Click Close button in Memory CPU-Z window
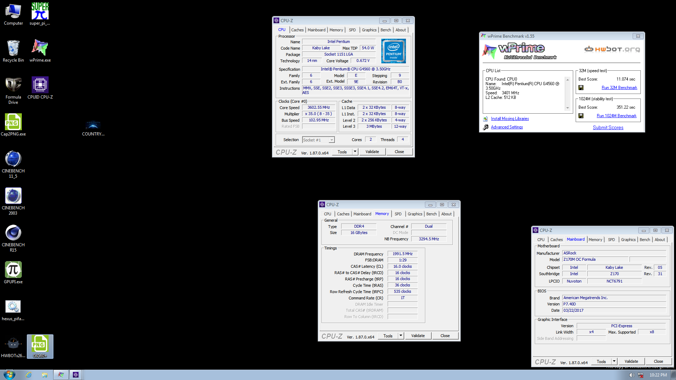 pyautogui.click(x=445, y=336)
